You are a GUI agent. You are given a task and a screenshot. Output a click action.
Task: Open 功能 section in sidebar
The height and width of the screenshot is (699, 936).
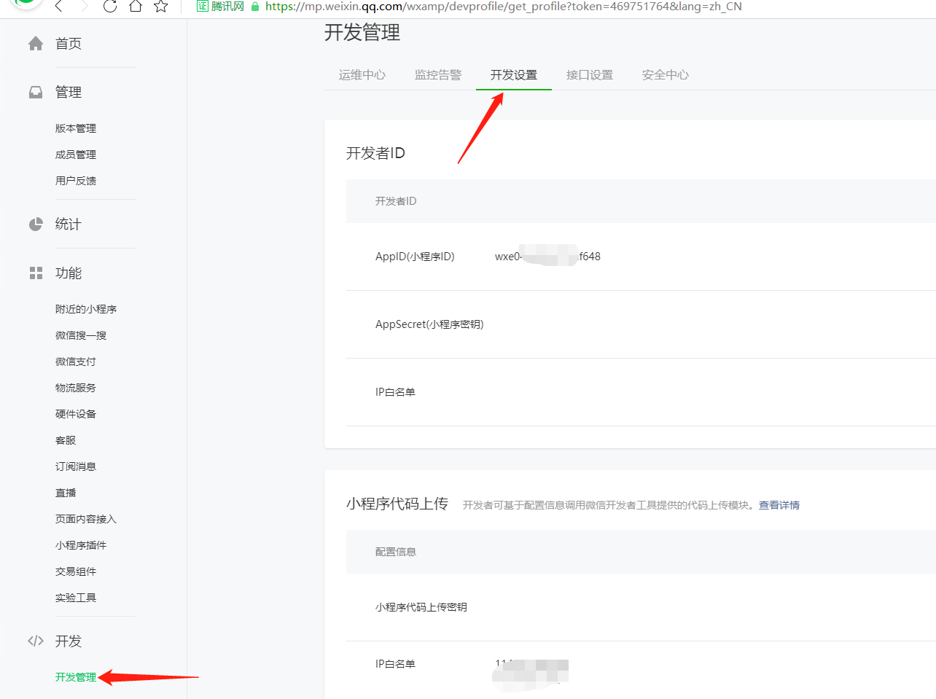(69, 273)
